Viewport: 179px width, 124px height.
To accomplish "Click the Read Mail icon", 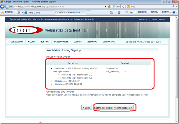I will 126,12.
